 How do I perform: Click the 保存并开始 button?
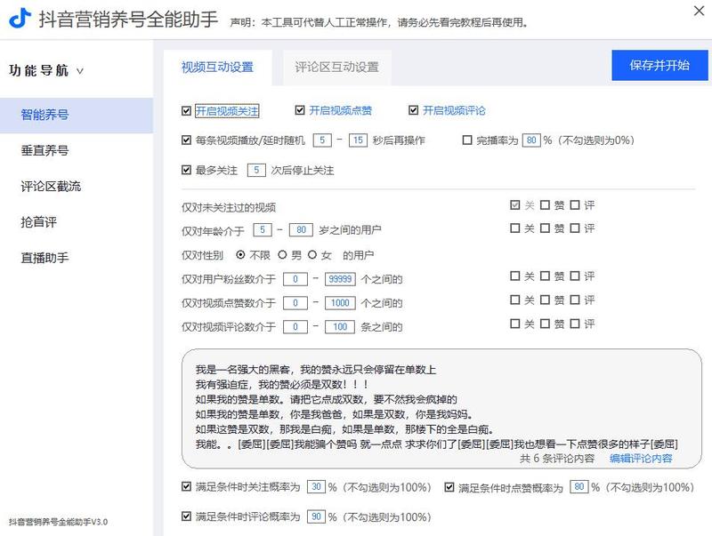659,65
